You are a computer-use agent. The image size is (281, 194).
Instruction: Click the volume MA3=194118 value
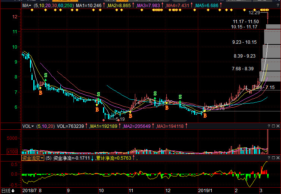[170, 126]
